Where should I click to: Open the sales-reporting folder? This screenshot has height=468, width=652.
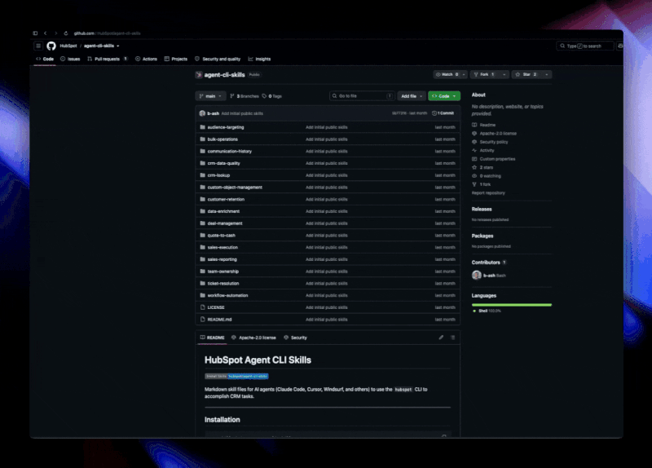[x=222, y=259]
